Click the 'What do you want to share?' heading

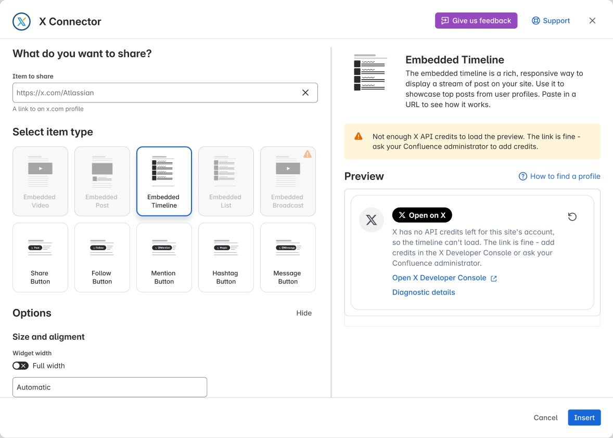point(82,54)
